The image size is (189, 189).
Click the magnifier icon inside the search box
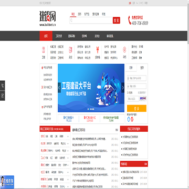coord(71,20)
